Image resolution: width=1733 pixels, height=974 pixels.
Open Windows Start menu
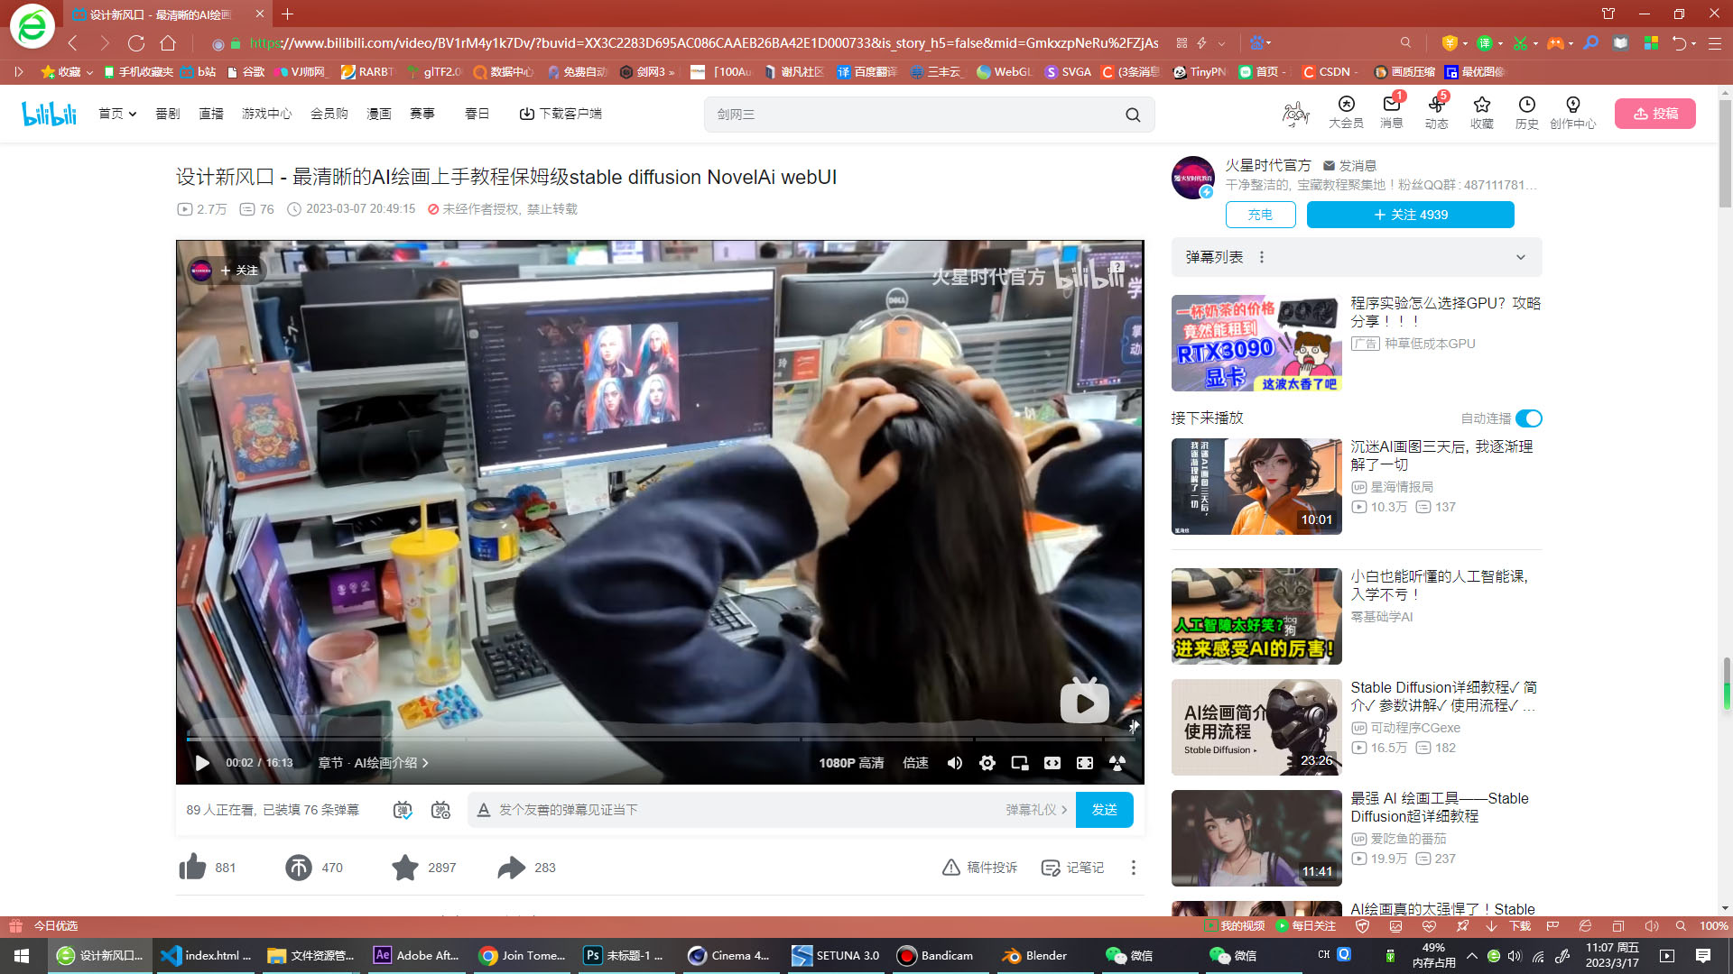click(x=22, y=956)
